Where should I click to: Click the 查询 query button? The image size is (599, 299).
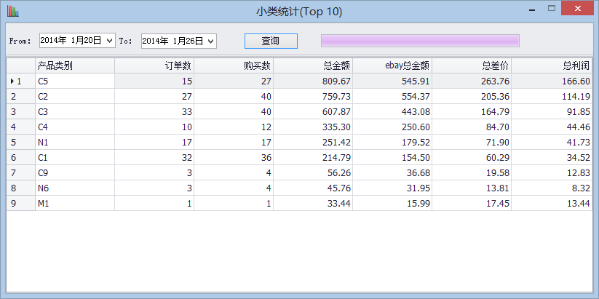271,41
